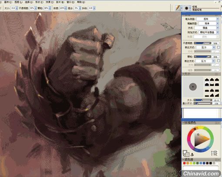The height and width of the screenshot is (177, 222).
Task: Click the Min Size 15% value field
Action: [216, 103]
